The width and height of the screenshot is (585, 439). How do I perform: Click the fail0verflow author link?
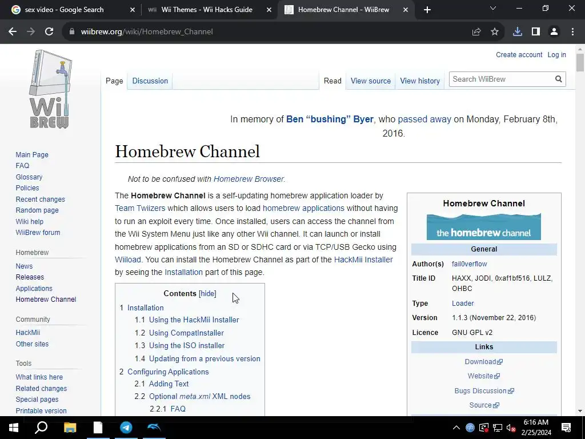pos(470,264)
